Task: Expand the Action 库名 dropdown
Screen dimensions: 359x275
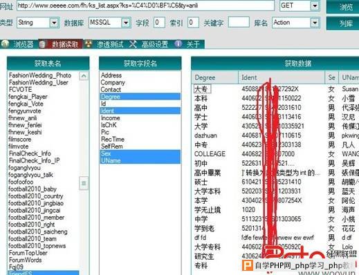Action: tap(315, 23)
